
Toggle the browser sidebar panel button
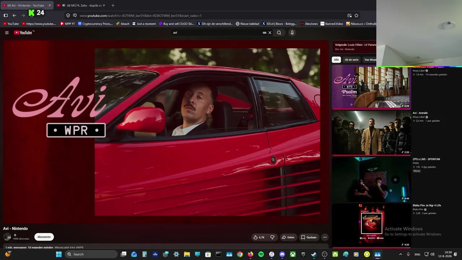pyautogui.click(x=6, y=16)
